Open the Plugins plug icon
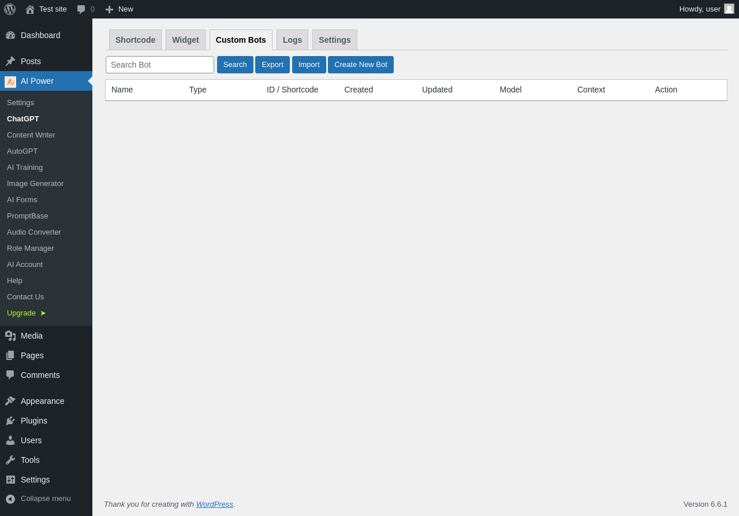This screenshot has width=739, height=516. 10,421
